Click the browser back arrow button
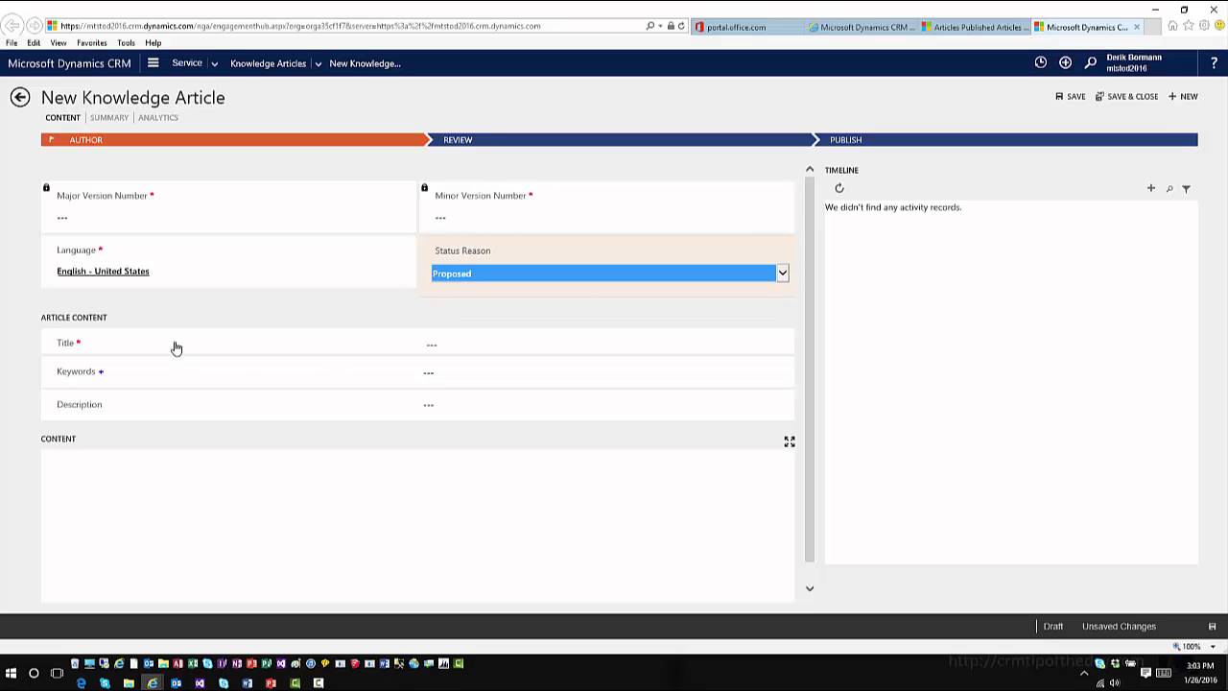Screen dimensions: 1228x691 13,26
